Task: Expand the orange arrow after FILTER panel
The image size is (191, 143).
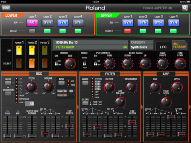Action: pyautogui.click(x=142, y=107)
